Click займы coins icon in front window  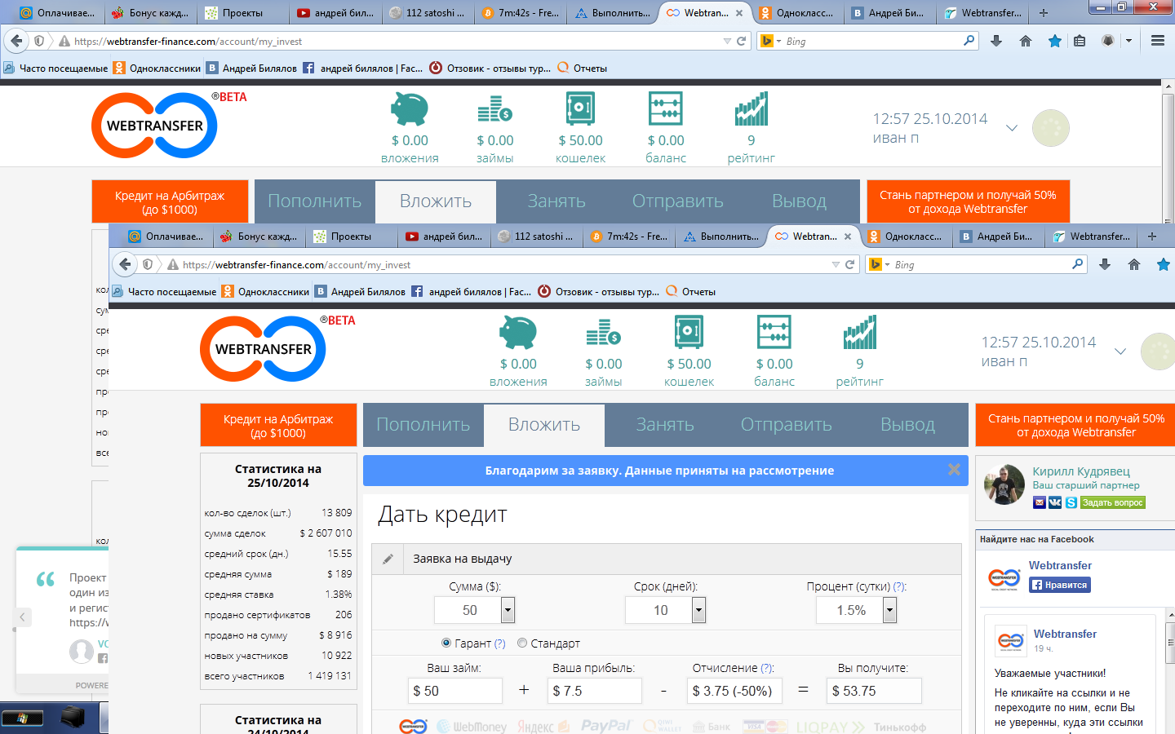click(x=604, y=333)
